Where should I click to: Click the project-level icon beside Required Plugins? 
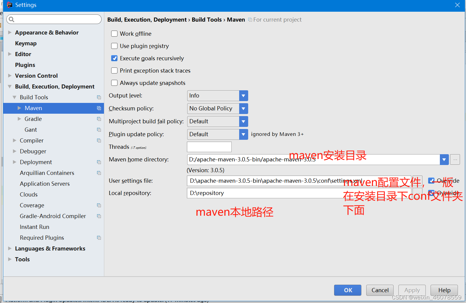pos(99,238)
